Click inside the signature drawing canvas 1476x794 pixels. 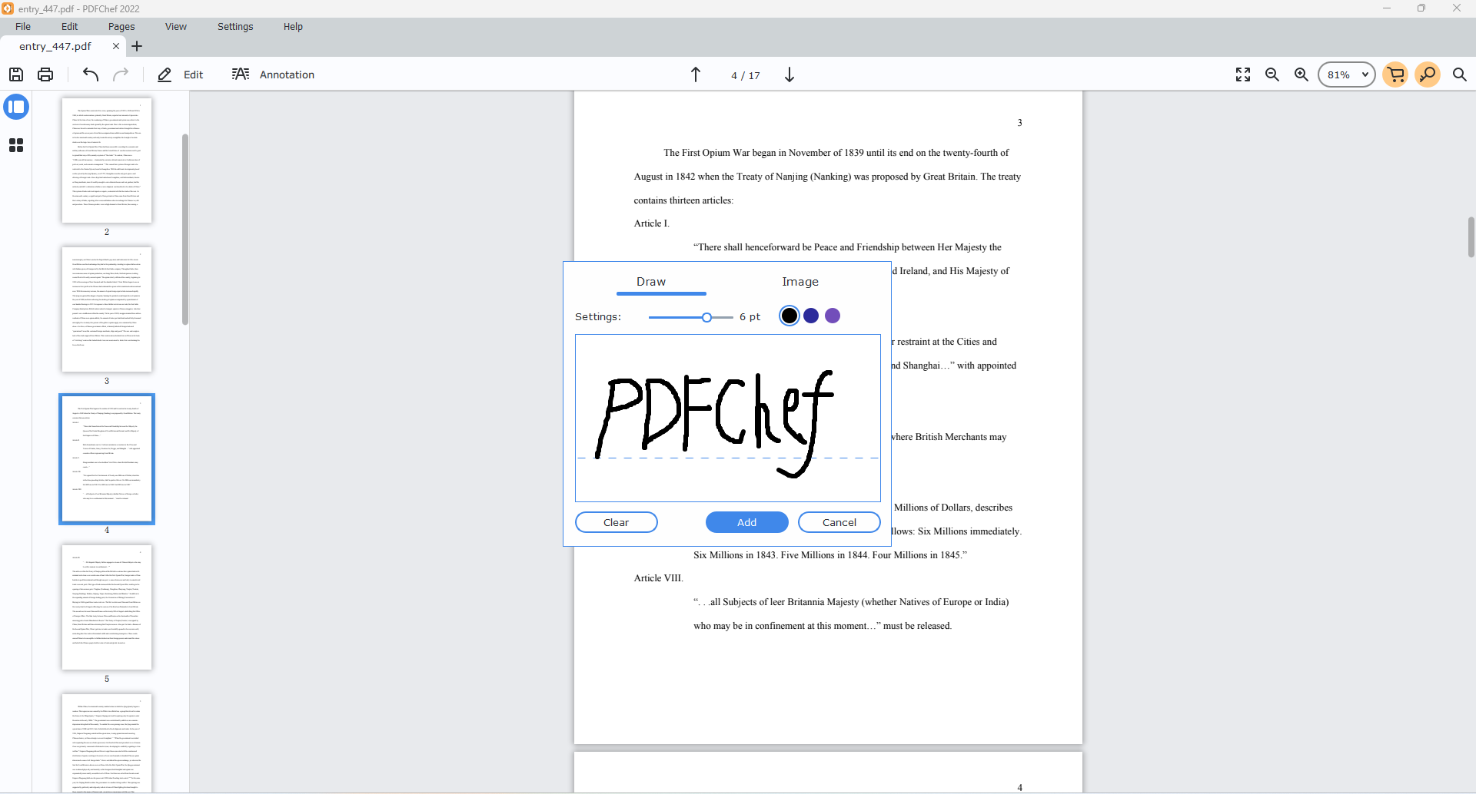tap(728, 418)
